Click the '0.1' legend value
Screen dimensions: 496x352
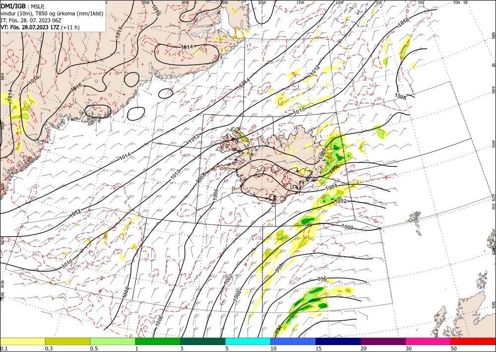[x=3, y=349]
